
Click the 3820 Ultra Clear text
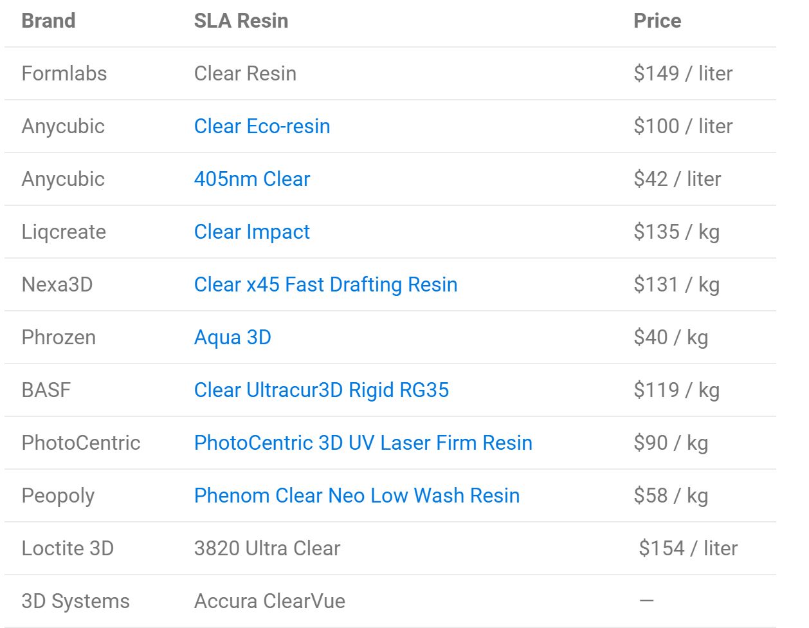point(267,548)
